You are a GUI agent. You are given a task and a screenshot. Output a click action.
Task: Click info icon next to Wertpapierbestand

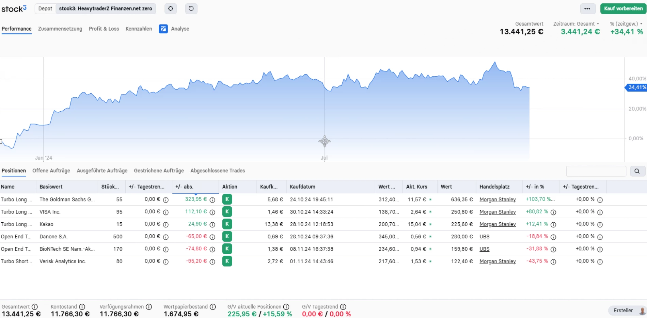click(x=213, y=307)
